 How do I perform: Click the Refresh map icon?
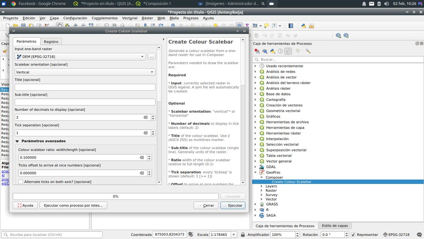(161, 26)
